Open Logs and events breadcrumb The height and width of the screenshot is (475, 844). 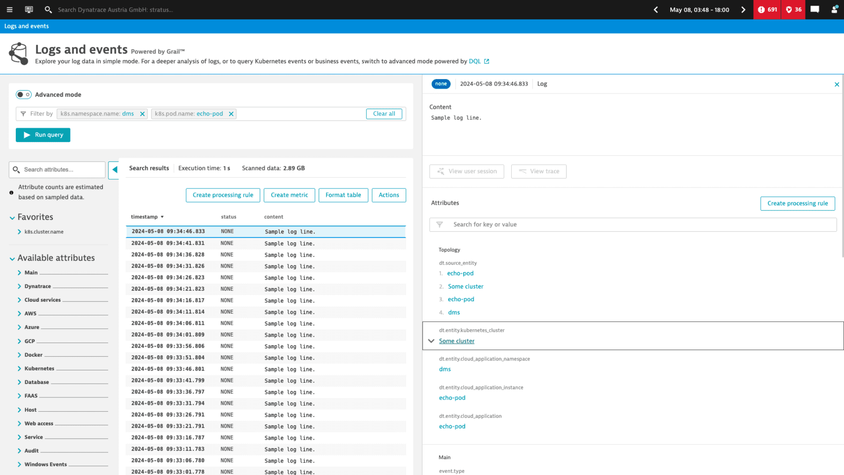click(x=26, y=26)
